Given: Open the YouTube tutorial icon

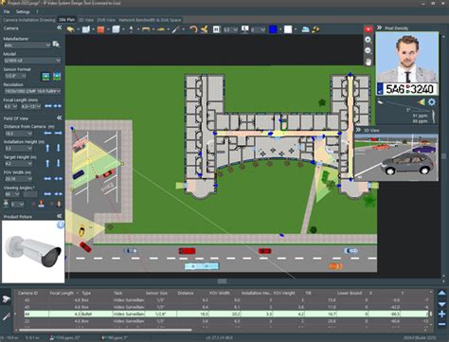Looking at the screenshot, I should click(x=368, y=29).
